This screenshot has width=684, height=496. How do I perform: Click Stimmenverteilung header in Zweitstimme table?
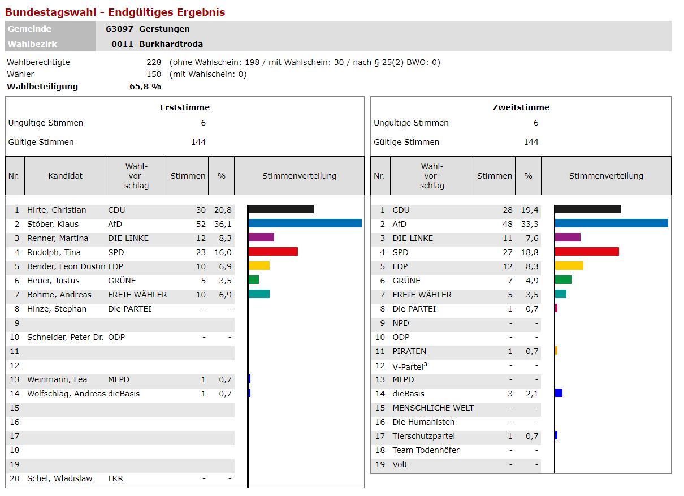click(x=606, y=176)
